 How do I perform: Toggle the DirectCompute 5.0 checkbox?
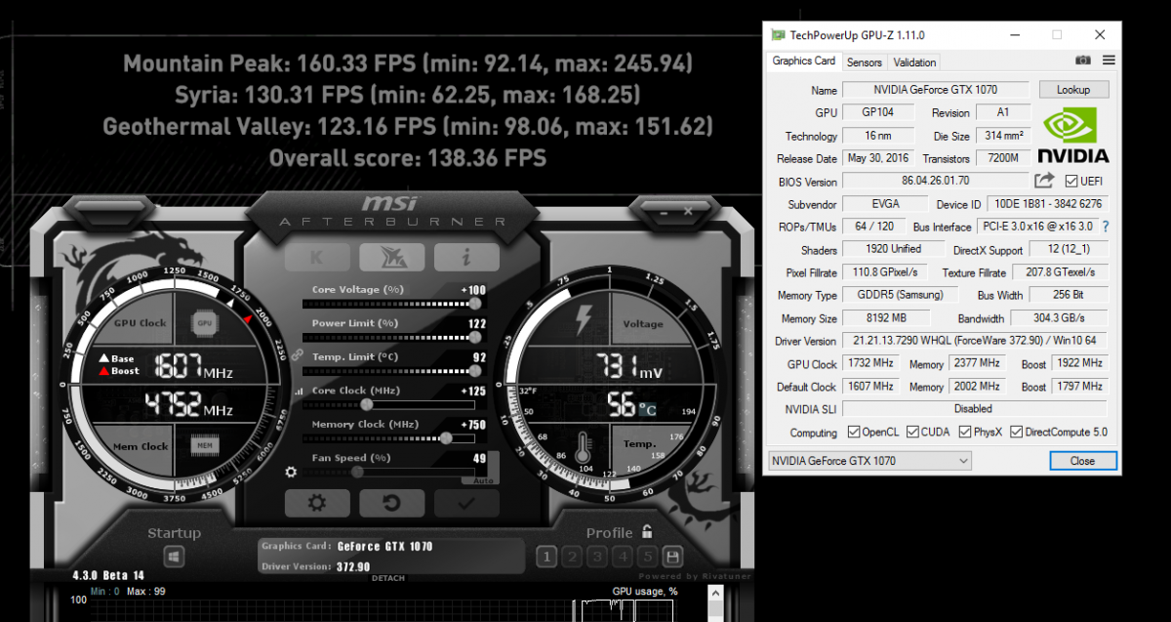pyautogui.click(x=1016, y=432)
